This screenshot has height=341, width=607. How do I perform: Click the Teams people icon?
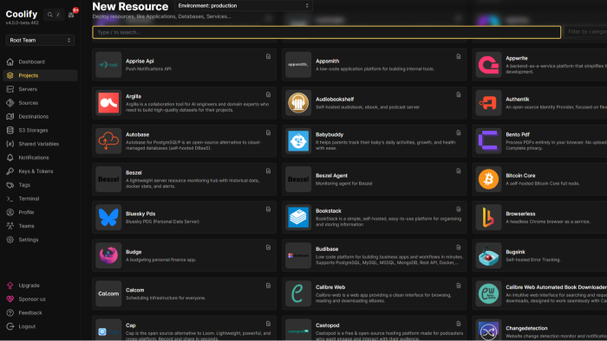click(10, 226)
